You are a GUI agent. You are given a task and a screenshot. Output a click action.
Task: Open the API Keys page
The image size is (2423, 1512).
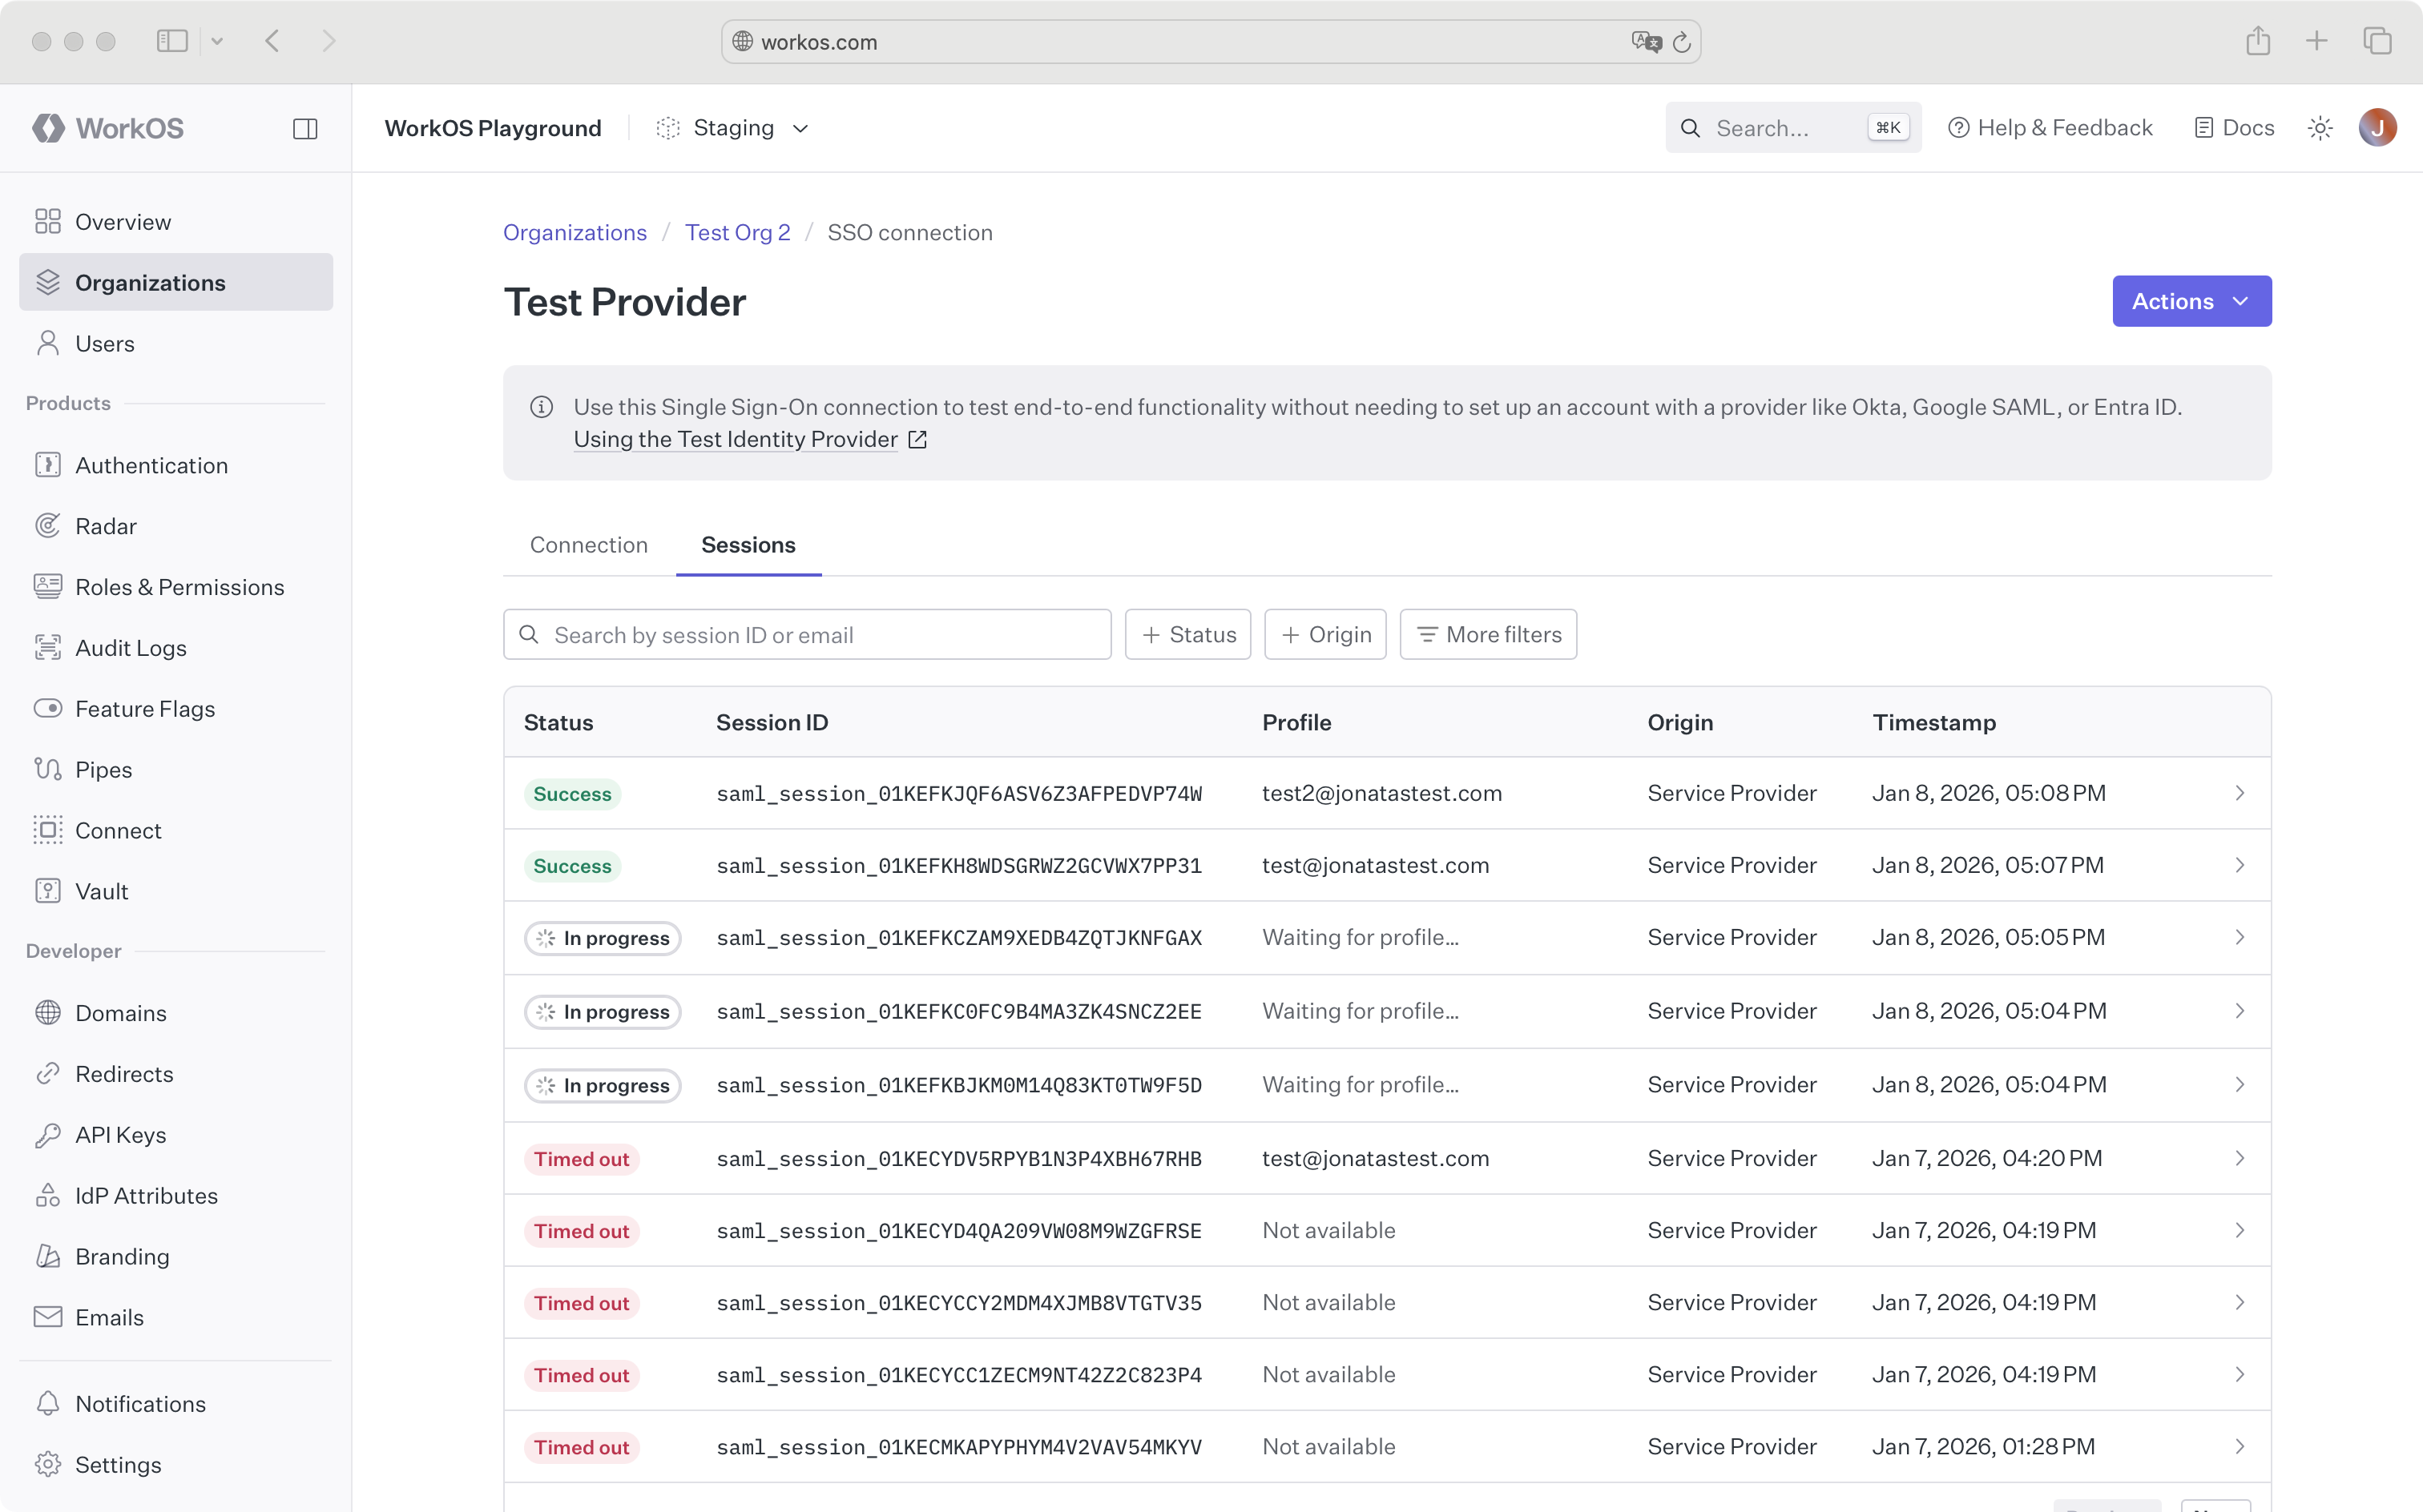point(120,1135)
